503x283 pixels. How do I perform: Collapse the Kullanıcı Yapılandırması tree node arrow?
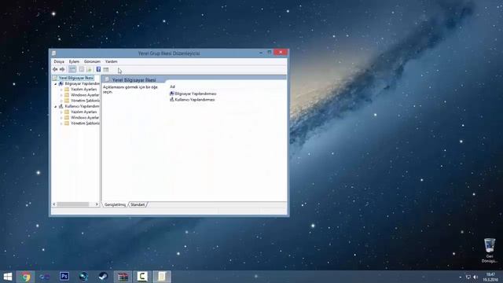[x=56, y=107]
